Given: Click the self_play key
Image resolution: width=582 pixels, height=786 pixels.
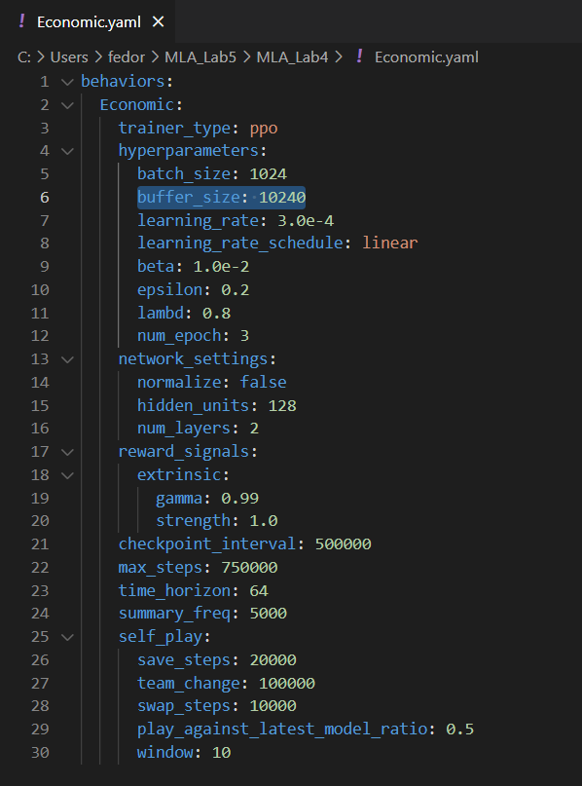Looking at the screenshot, I should click(x=161, y=637).
